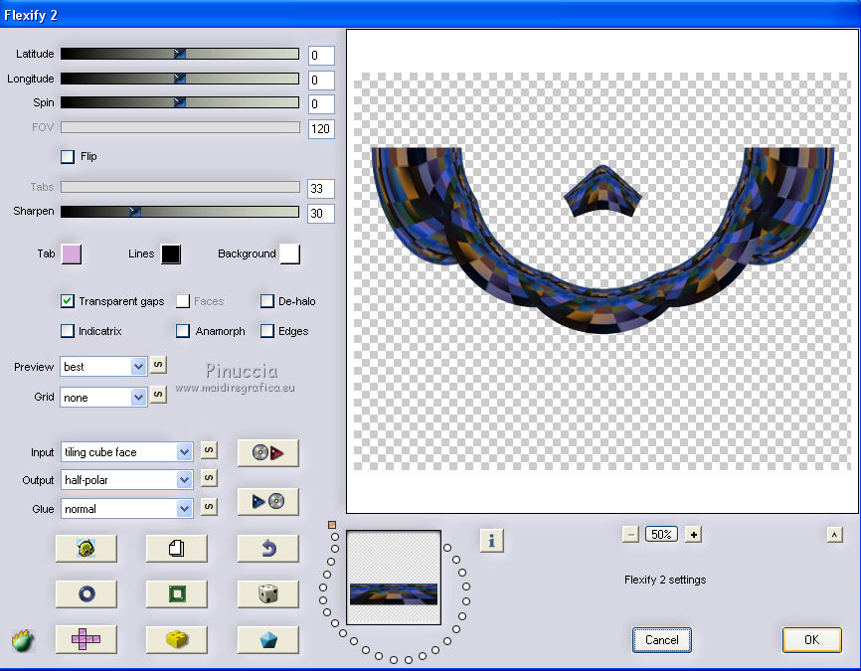Click the FOV value field
Image resolution: width=861 pixels, height=671 pixels.
coord(321,129)
